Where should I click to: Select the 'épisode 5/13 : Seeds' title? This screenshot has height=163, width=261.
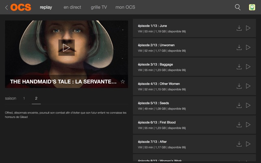(153, 103)
